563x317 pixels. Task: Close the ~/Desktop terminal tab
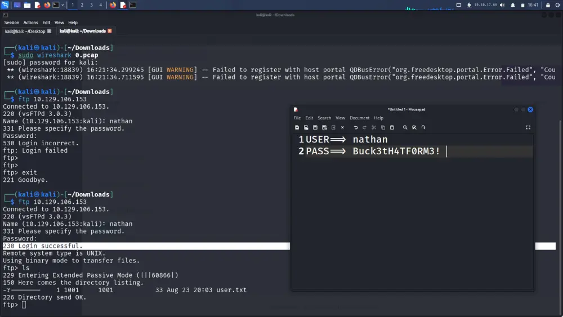point(49,31)
